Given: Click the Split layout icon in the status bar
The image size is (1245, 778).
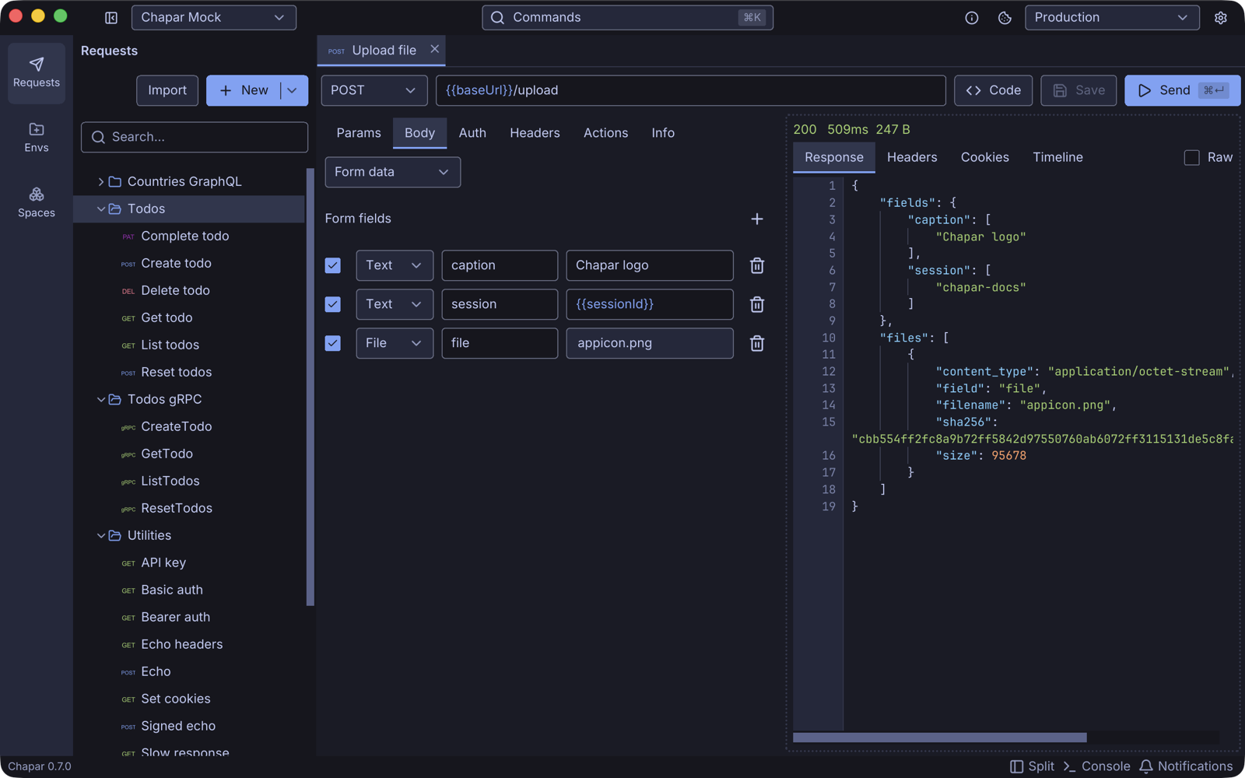Looking at the screenshot, I should [x=1032, y=766].
